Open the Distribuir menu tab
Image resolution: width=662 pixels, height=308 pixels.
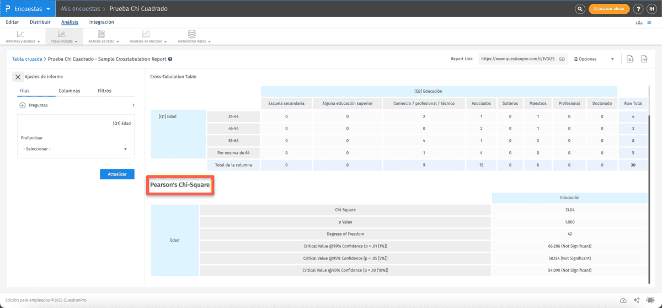pyautogui.click(x=40, y=22)
